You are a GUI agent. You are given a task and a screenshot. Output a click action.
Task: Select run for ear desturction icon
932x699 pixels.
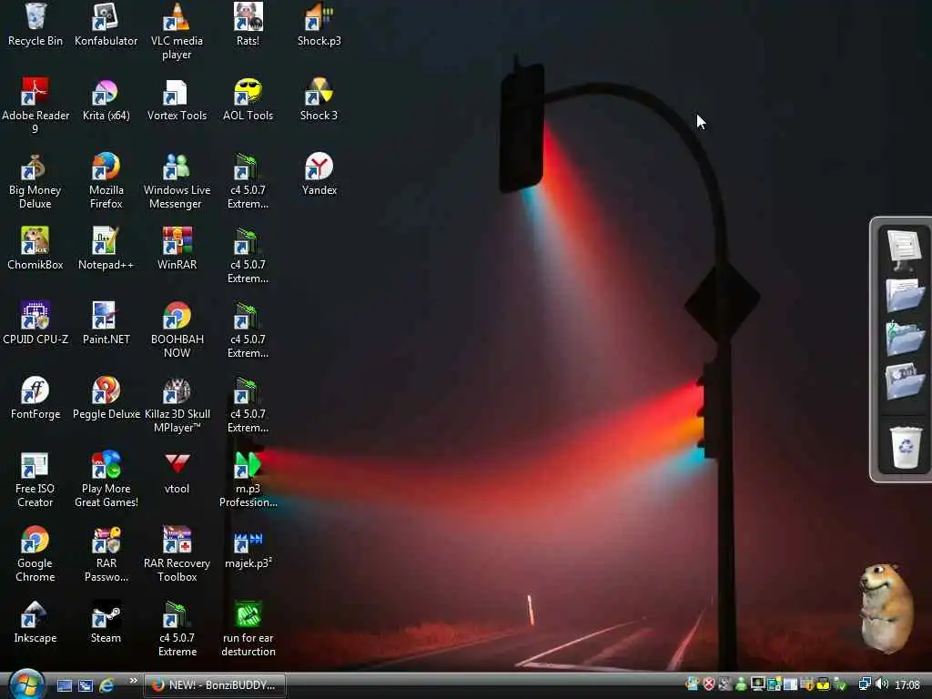pyautogui.click(x=248, y=629)
